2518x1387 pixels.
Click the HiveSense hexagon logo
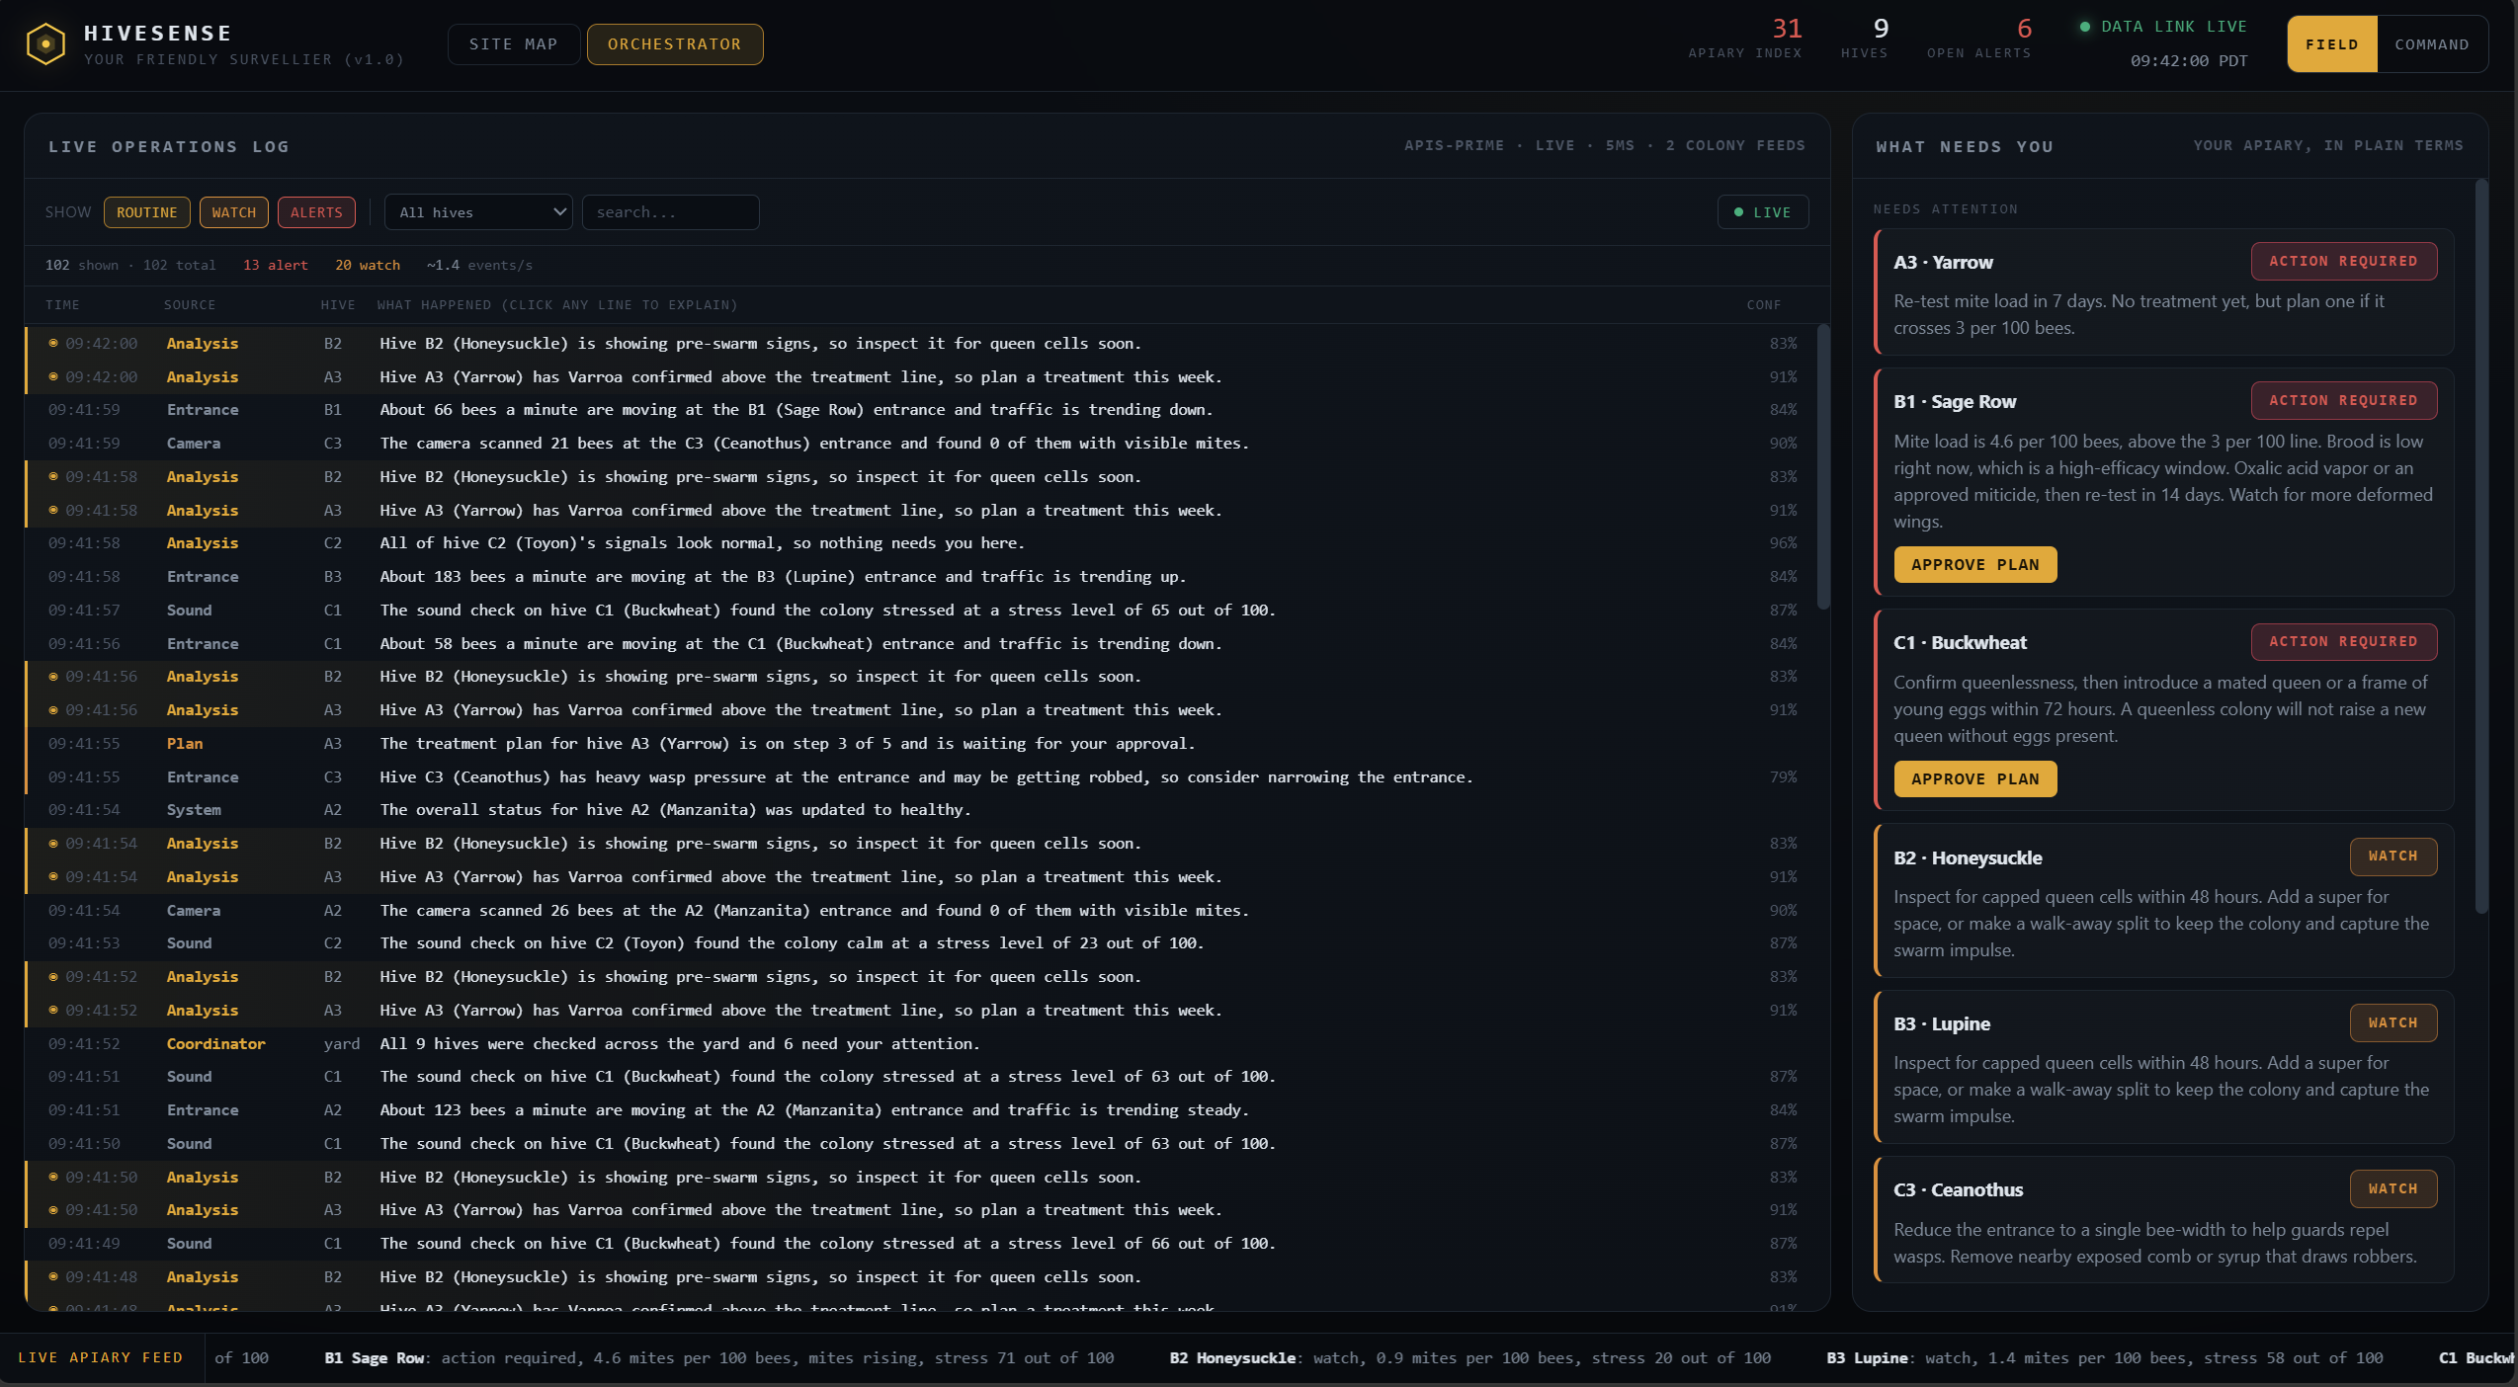[45, 44]
